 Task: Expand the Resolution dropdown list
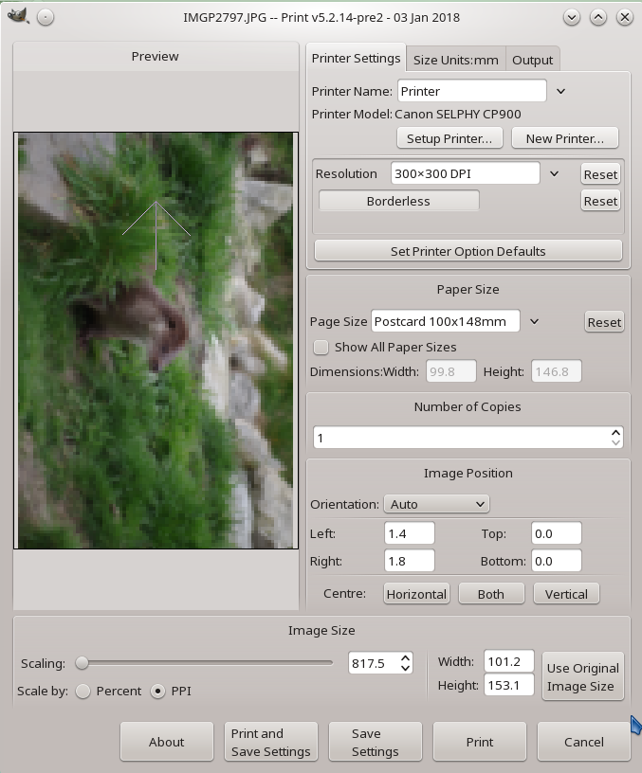coord(555,173)
